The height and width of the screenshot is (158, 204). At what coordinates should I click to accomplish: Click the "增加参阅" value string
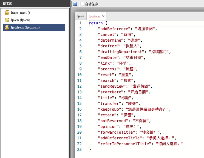[x=145, y=29]
